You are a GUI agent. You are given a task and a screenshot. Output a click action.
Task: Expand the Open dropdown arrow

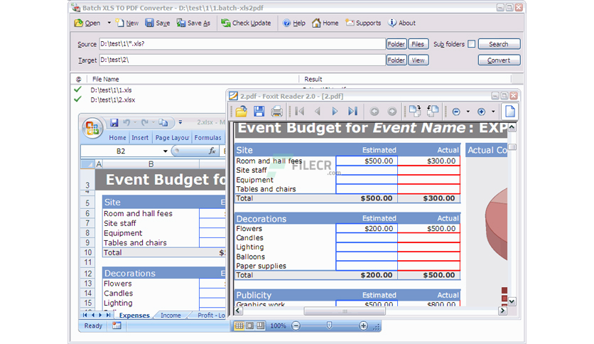[x=109, y=23]
